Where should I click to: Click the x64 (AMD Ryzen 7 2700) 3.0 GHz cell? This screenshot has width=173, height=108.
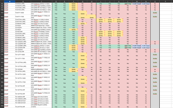[x=41, y=94]
